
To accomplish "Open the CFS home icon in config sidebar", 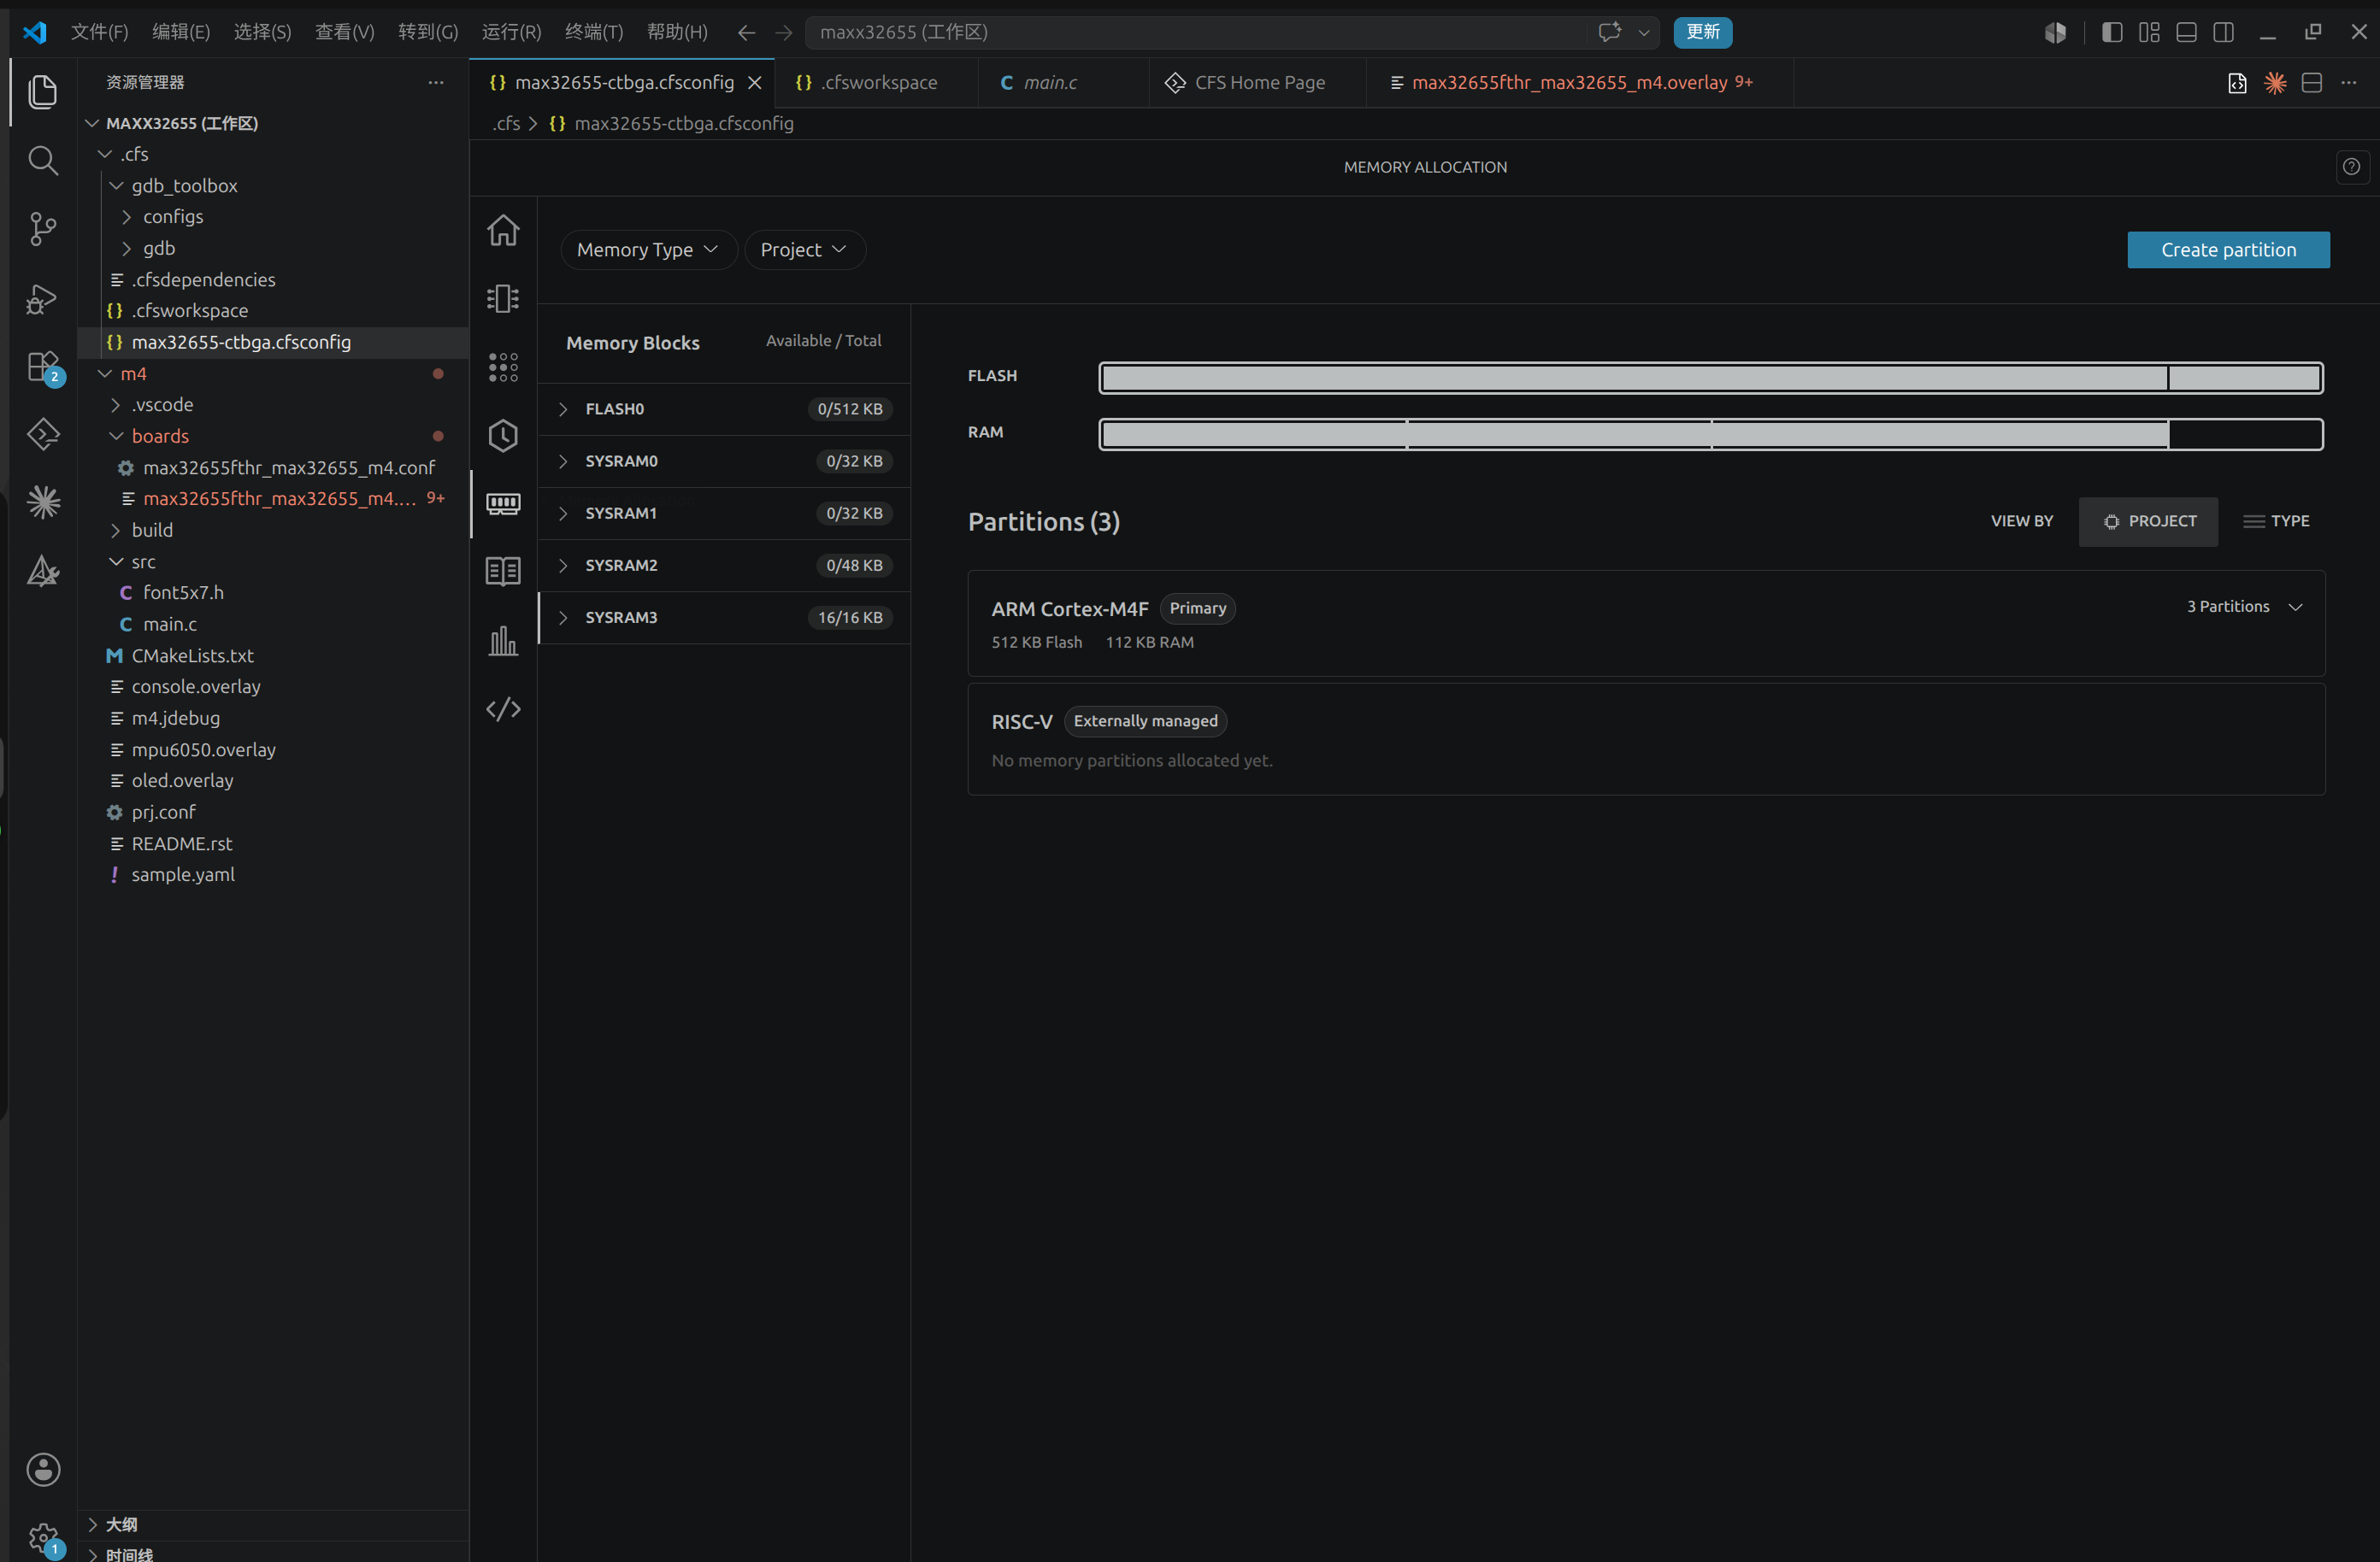I will 503,231.
